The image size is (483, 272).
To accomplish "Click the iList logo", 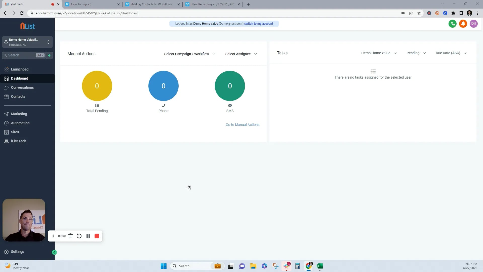I will (x=27, y=26).
